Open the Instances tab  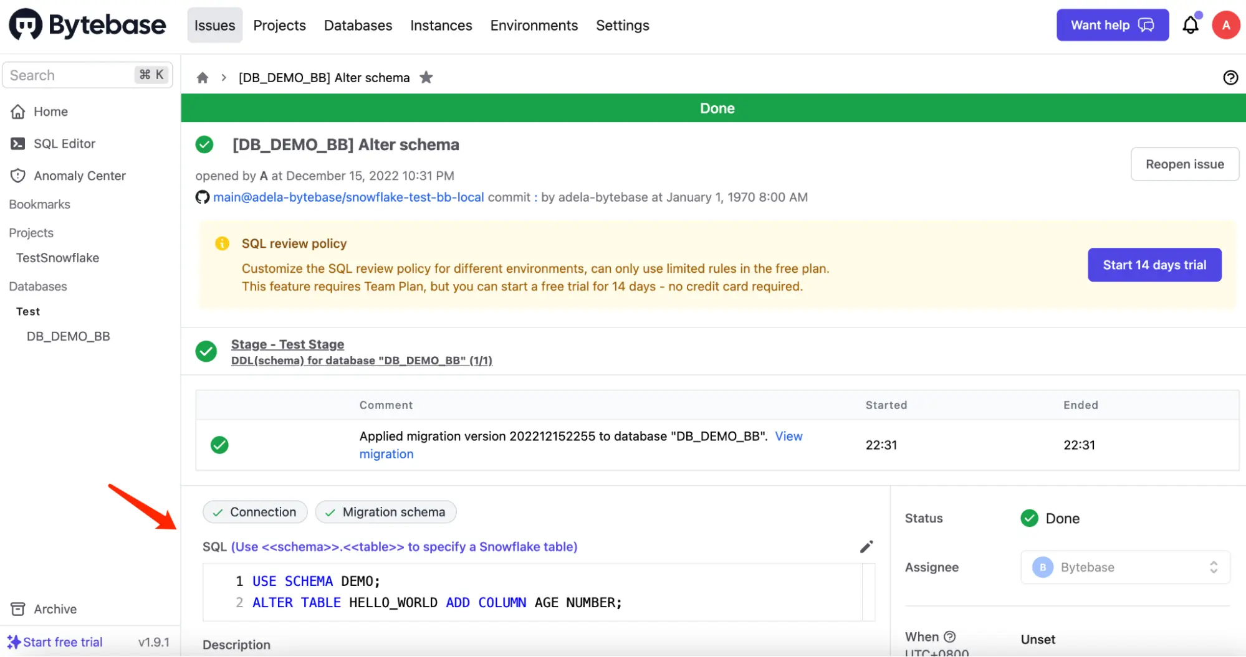click(x=441, y=26)
